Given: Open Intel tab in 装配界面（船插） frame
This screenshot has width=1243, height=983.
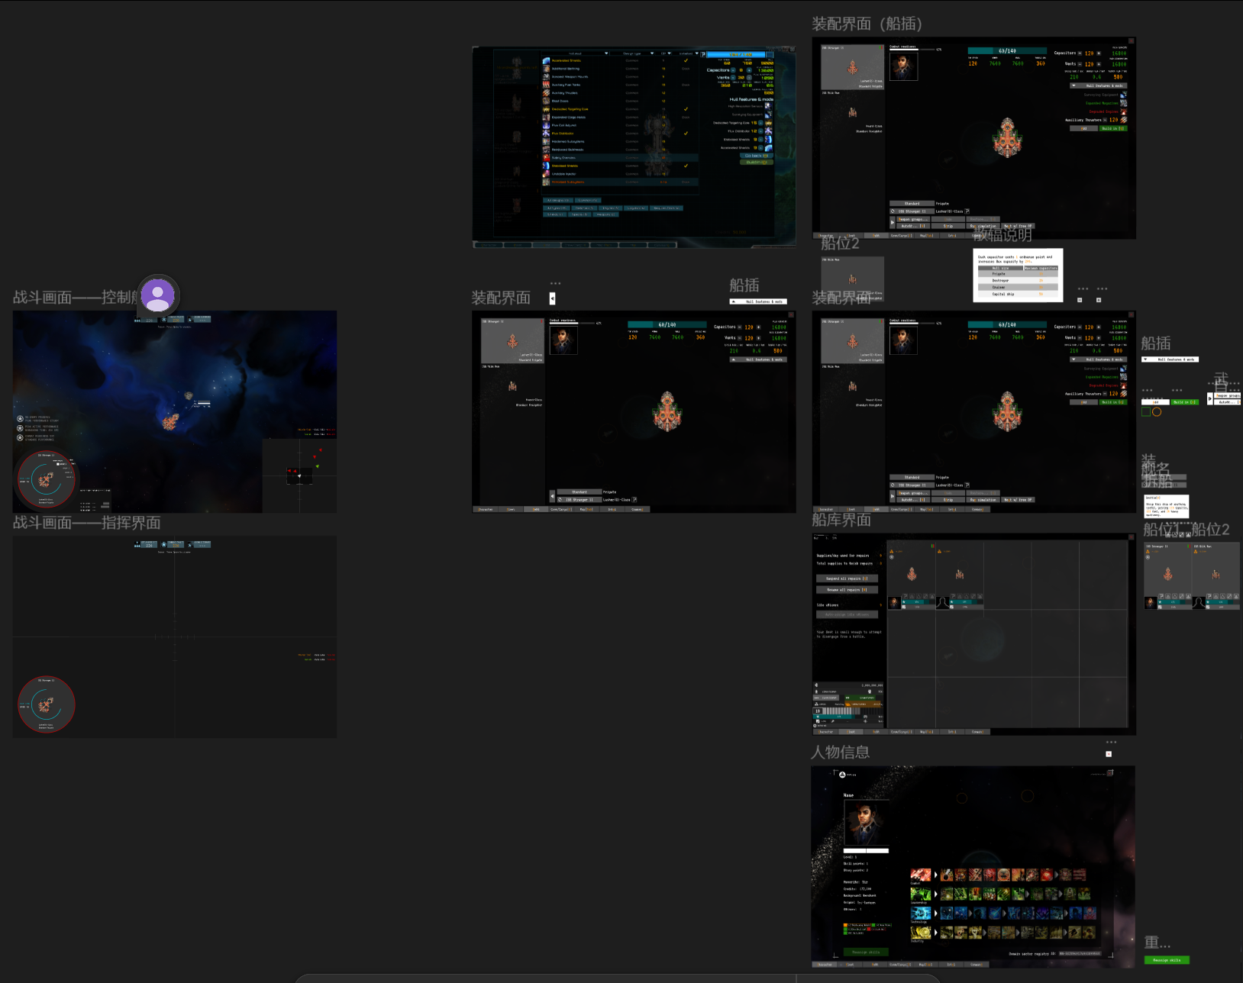Looking at the screenshot, I should [952, 235].
